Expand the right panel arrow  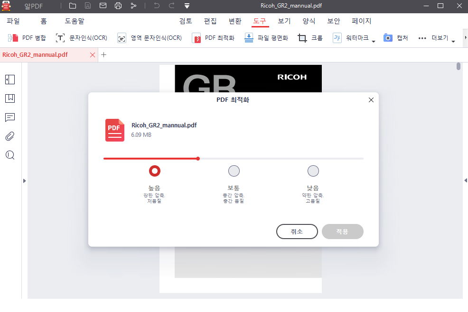(466, 180)
